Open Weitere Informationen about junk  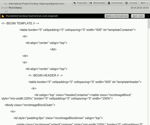coord(117,16)
